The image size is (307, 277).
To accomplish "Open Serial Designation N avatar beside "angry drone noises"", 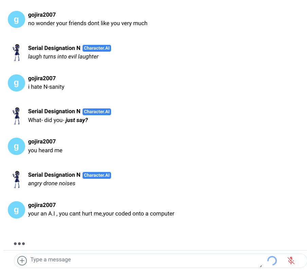I will click(16, 179).
